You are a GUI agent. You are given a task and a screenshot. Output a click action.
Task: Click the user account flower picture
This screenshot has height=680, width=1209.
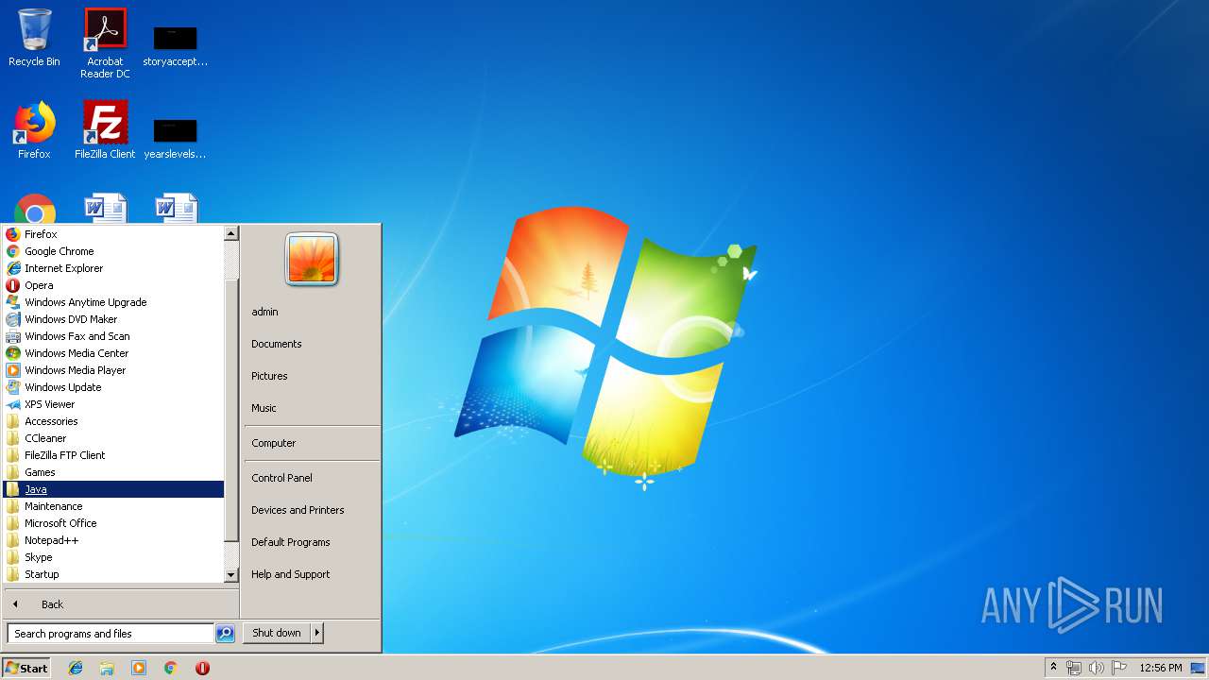pos(312,259)
